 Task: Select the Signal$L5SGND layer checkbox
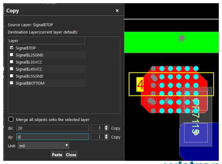click(12, 76)
